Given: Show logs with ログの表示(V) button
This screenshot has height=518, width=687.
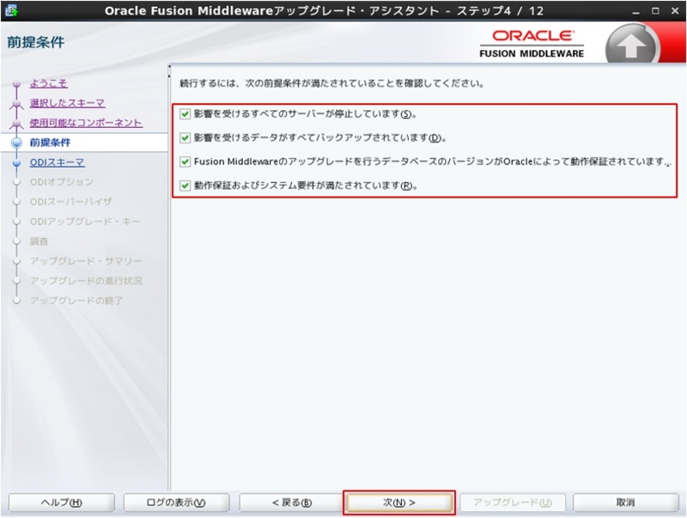Looking at the screenshot, I should coord(177,503).
